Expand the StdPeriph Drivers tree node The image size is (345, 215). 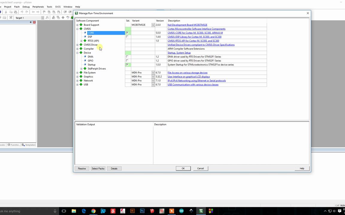tap(81, 69)
